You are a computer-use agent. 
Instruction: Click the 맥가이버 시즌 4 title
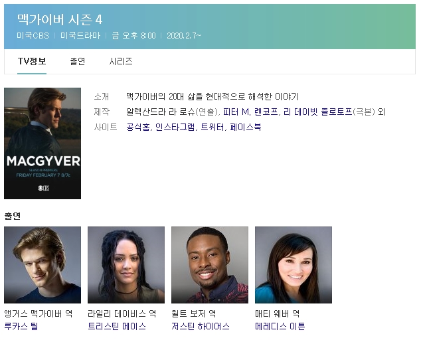coord(60,20)
